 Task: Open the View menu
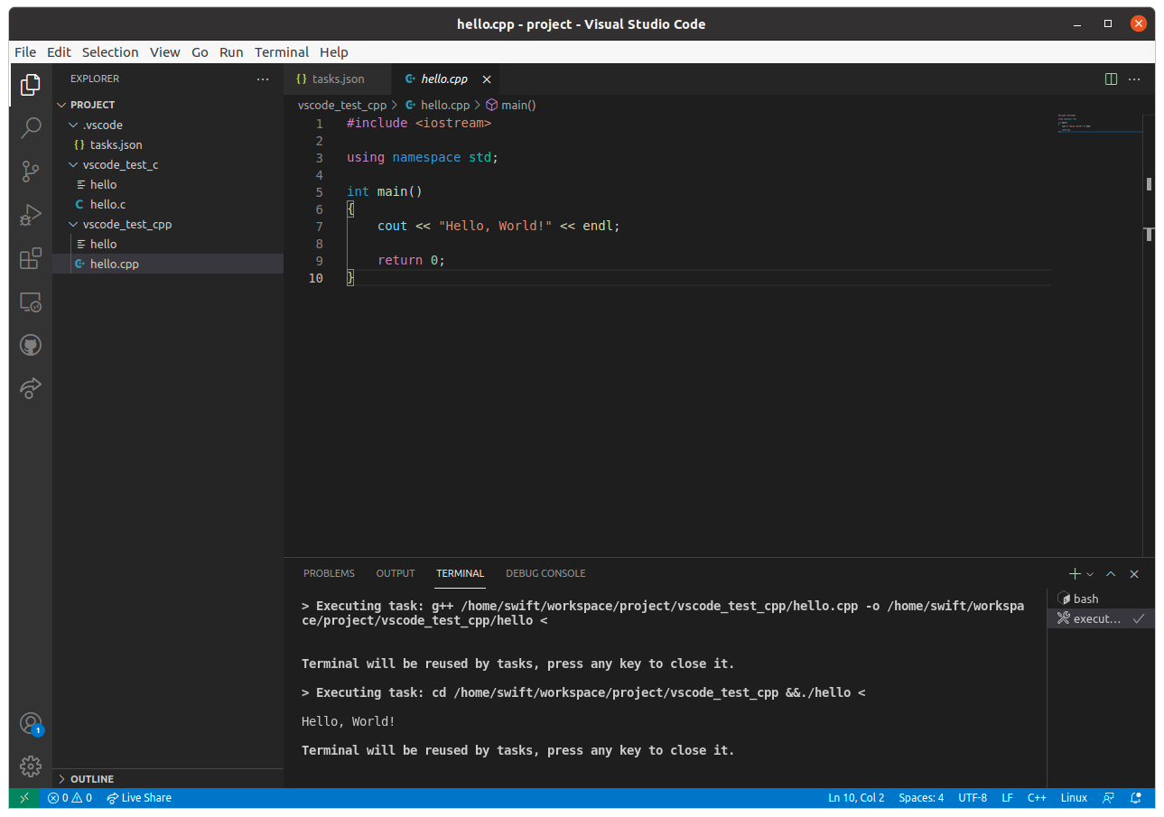(x=165, y=52)
